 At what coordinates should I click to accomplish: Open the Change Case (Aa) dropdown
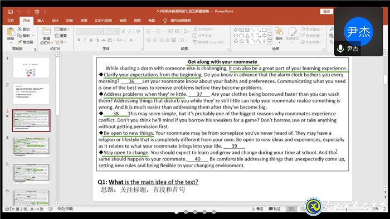[120, 40]
